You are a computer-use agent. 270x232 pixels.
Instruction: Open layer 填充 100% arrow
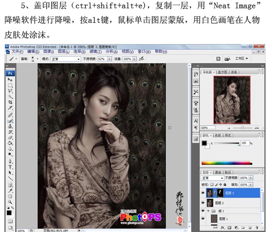(251, 184)
